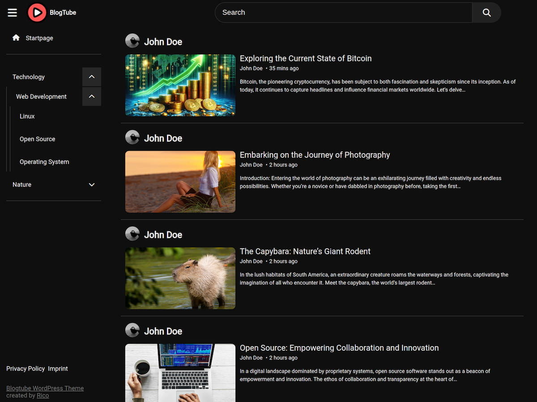Open the hamburger navigation menu
This screenshot has width=537, height=402.
[12, 13]
